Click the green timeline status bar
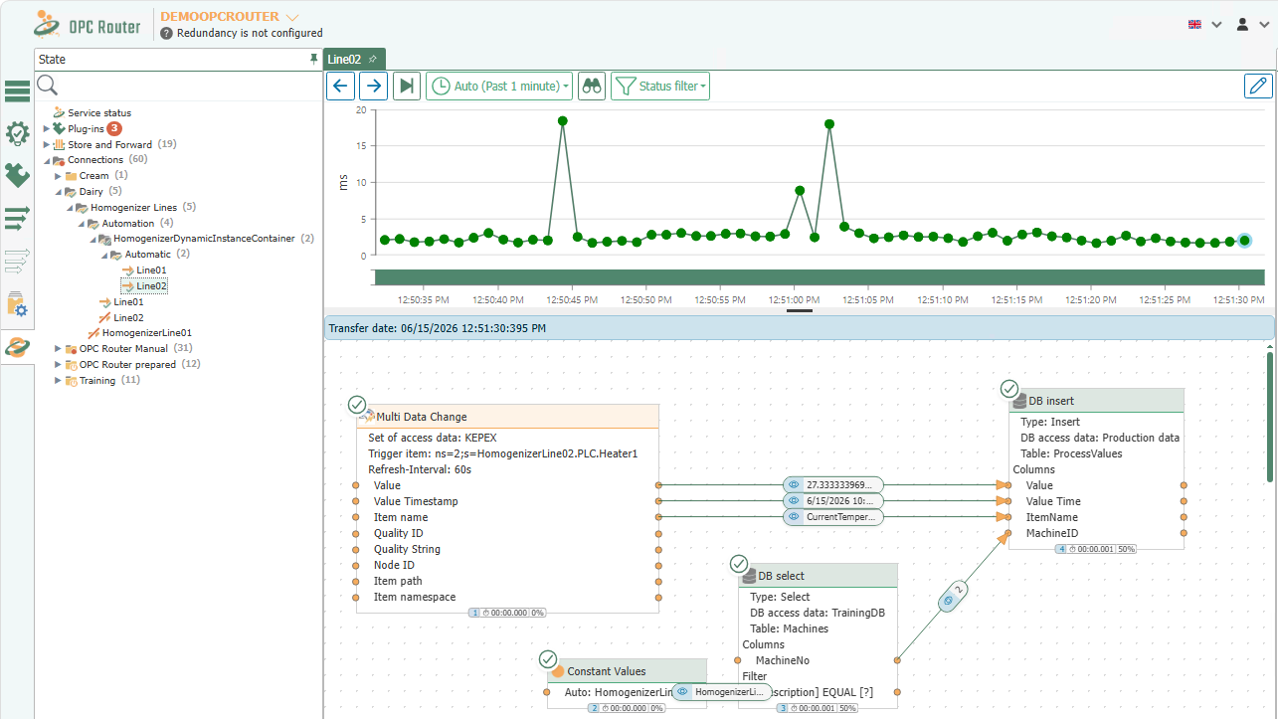The height and width of the screenshot is (719, 1278). (818, 277)
